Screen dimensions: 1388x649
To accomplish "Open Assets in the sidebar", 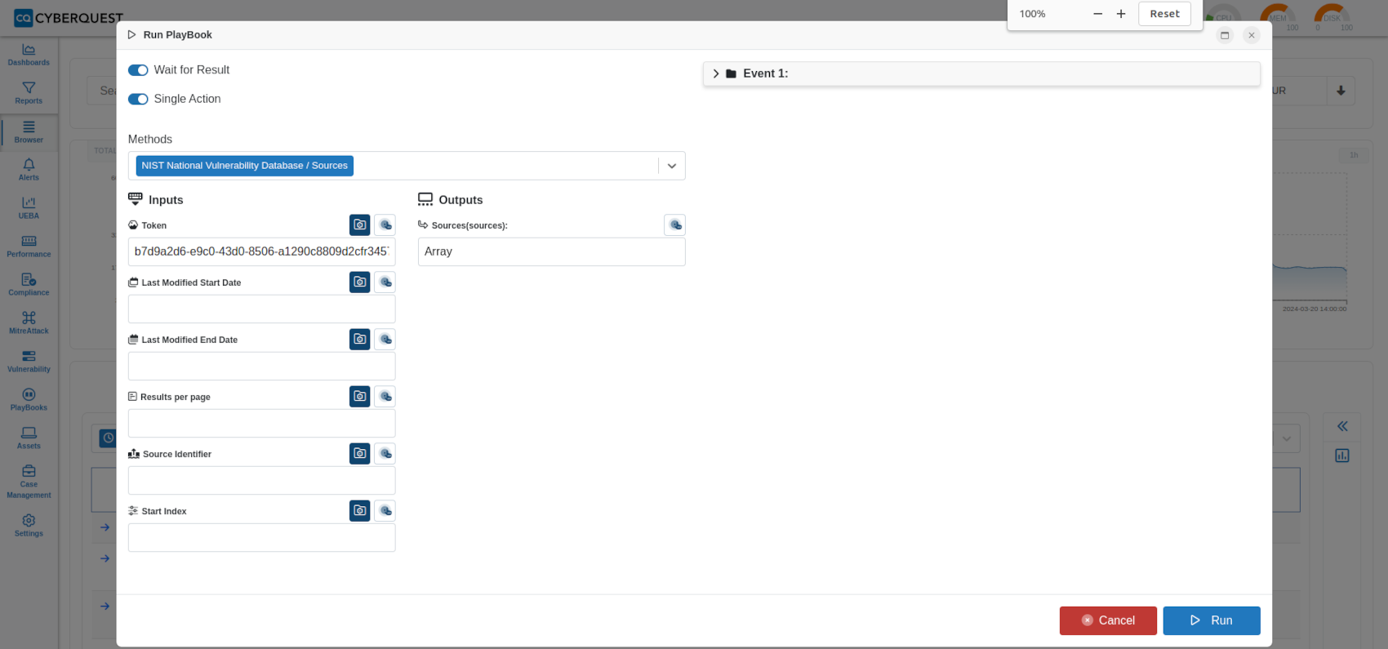I will click(29, 438).
